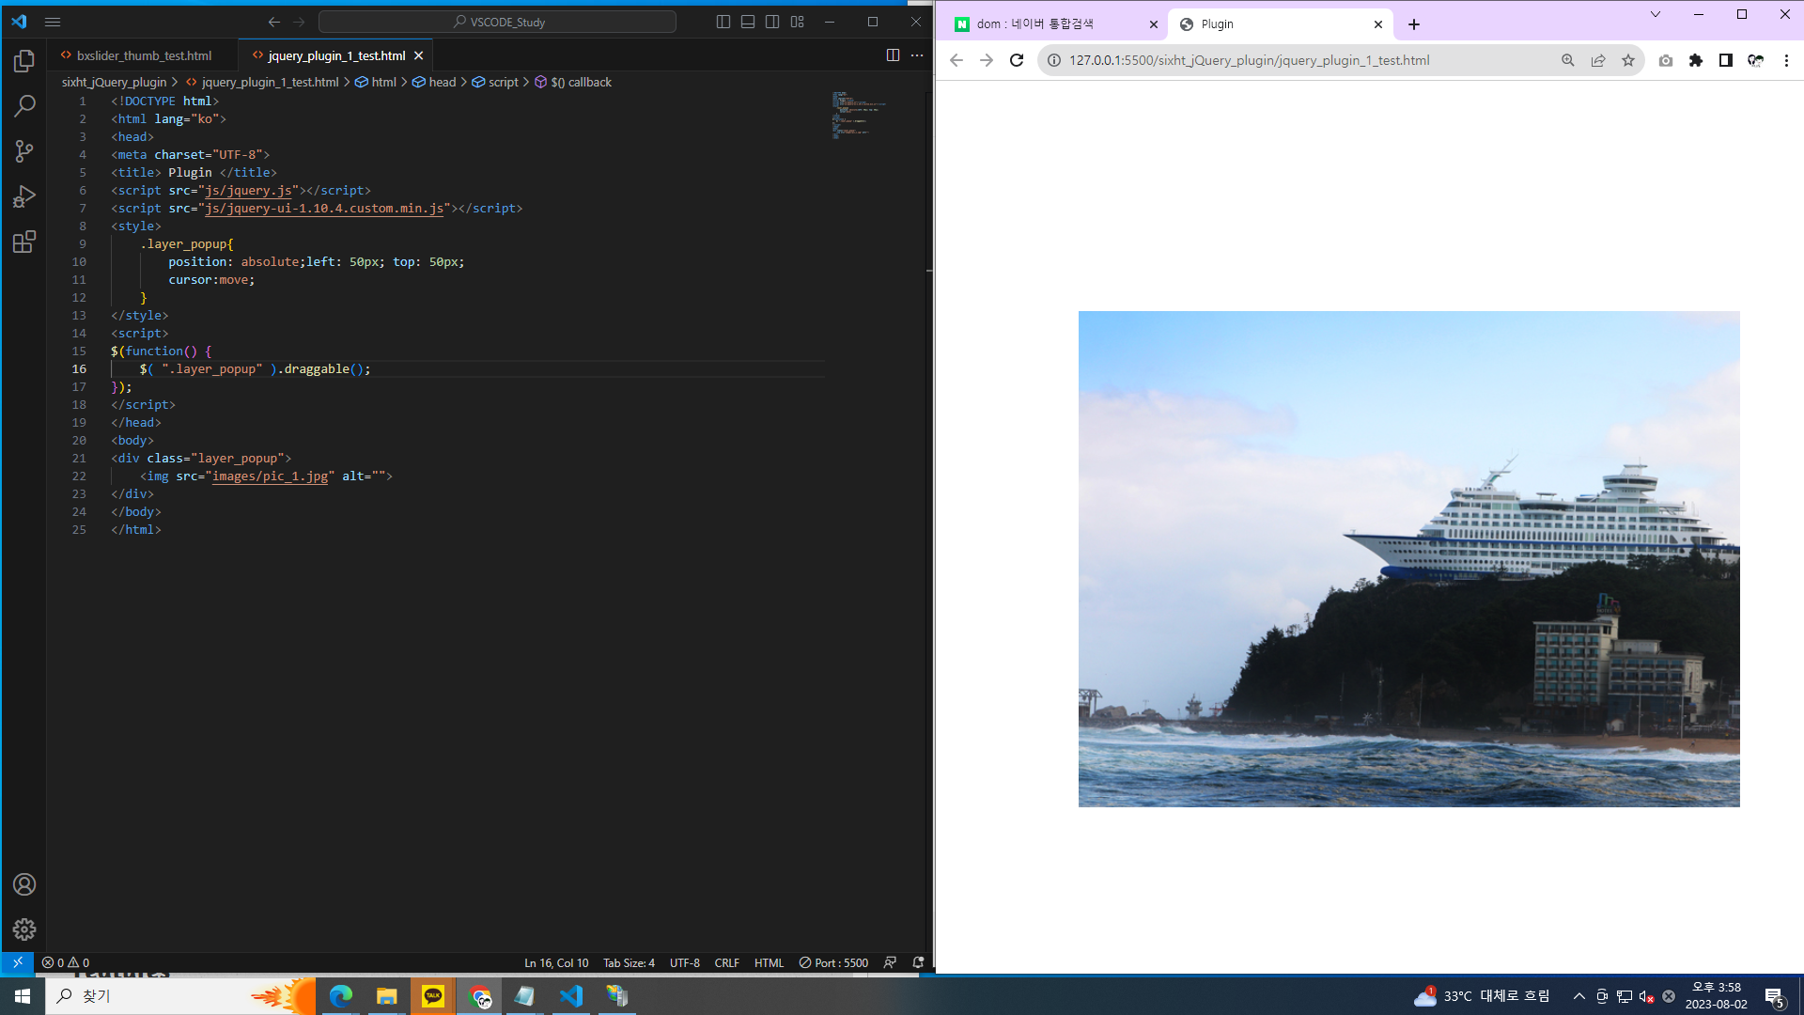Toggle the secondary side bar layout
The image size is (1804, 1015).
tap(772, 22)
